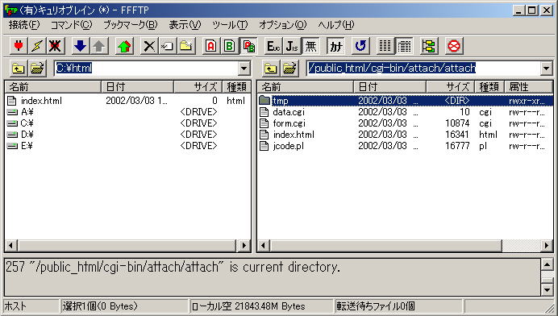Open the ツール(T) menu
The image size is (558, 316).
[x=230, y=25]
